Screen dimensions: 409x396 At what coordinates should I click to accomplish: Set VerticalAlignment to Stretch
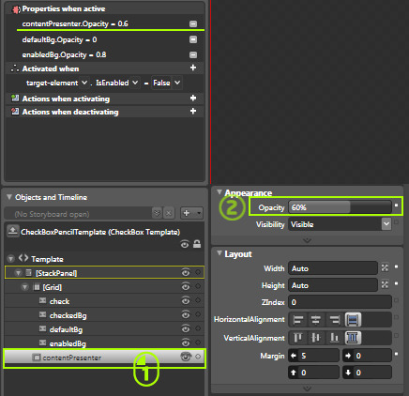(x=353, y=338)
